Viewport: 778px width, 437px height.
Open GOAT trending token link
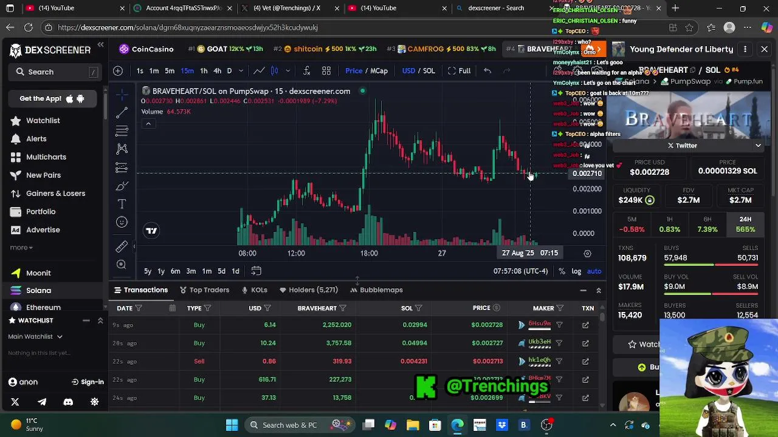(225, 49)
